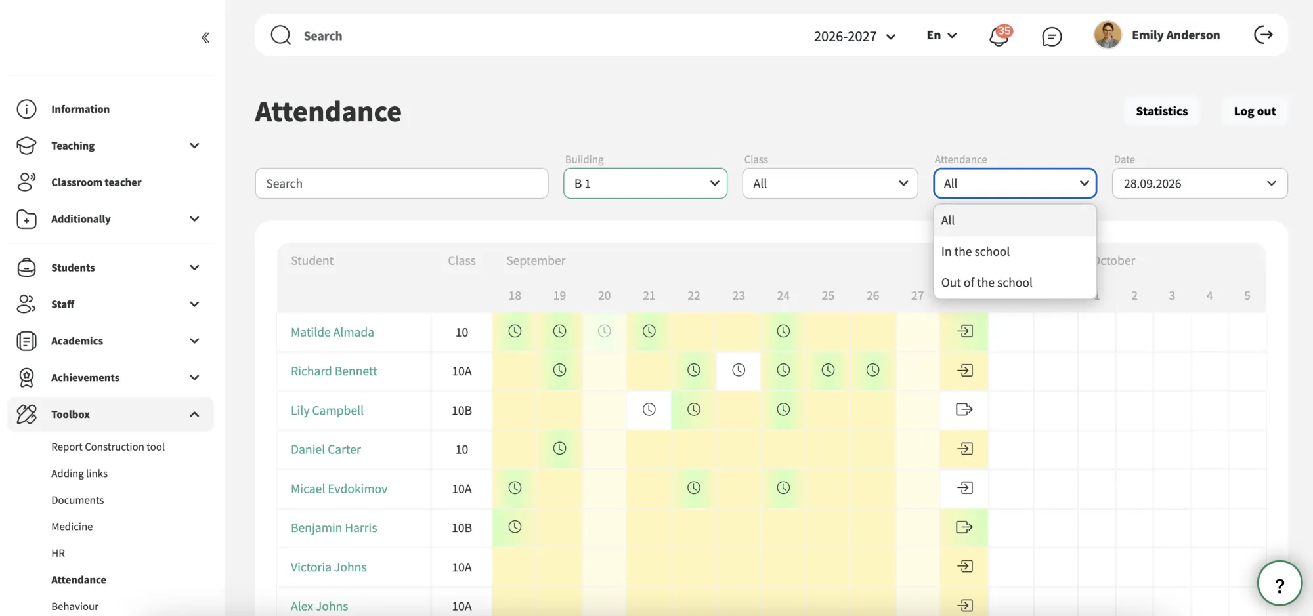
Task: Click the magnifier icon in the top search bar
Action: 281,35
